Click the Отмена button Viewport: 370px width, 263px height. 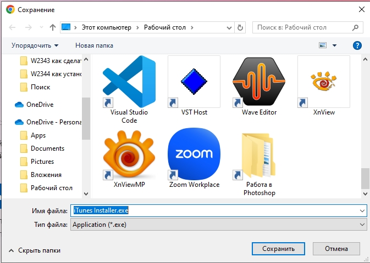click(336, 249)
